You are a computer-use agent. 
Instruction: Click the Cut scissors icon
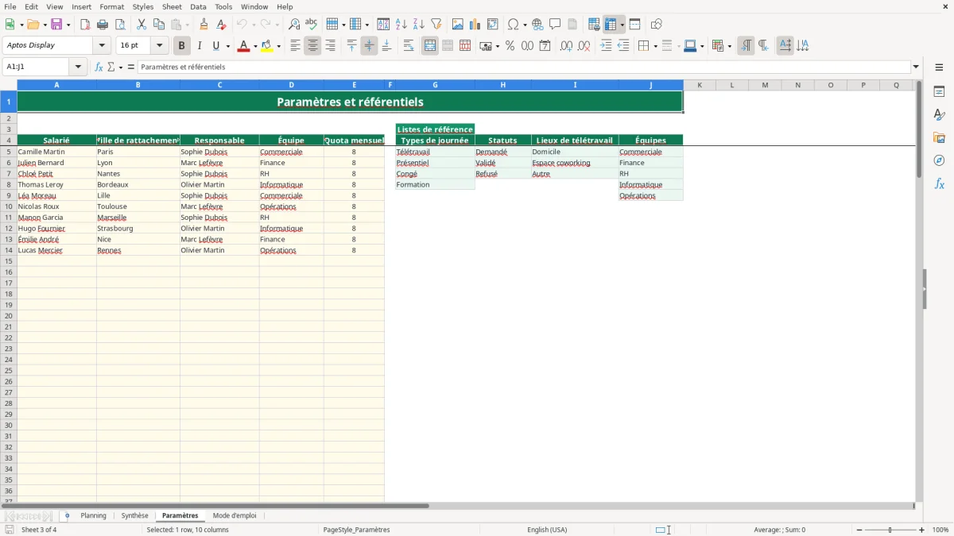[142, 25]
